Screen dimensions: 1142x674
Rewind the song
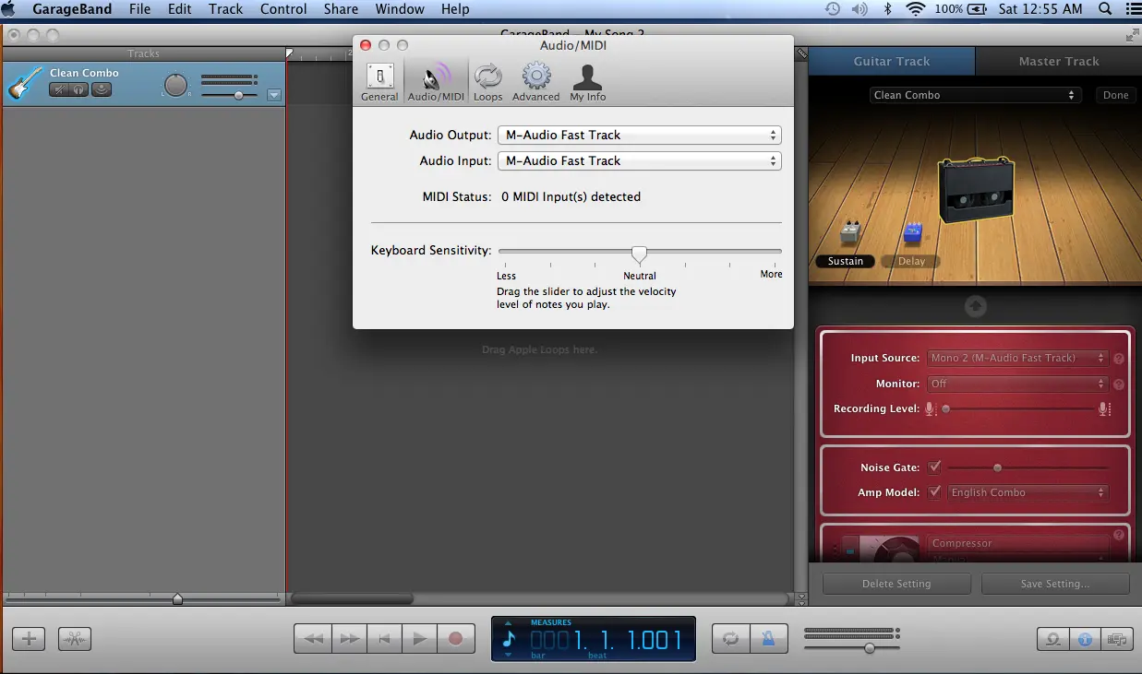coord(313,638)
